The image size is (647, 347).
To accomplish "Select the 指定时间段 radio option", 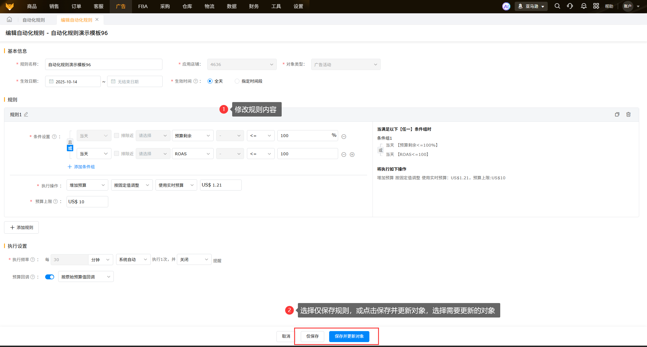I will tap(237, 81).
